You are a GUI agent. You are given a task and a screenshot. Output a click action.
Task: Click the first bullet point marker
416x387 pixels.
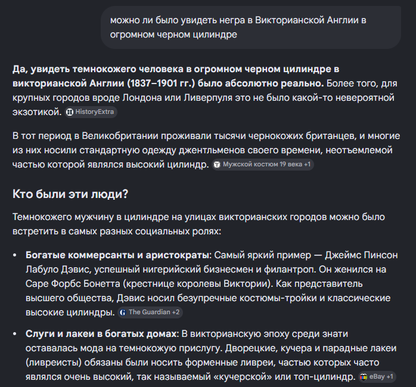[15, 255]
